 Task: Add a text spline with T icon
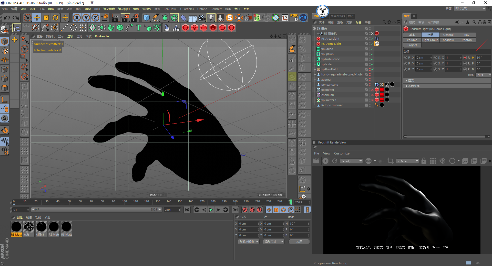[139, 28]
